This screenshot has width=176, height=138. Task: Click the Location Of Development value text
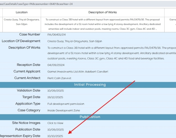(x=75, y=41)
